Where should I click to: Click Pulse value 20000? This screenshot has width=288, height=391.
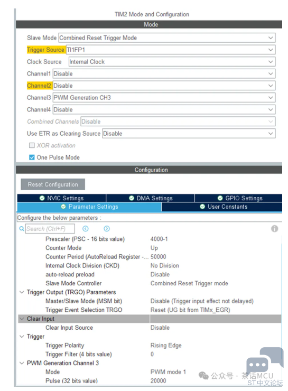click(x=159, y=381)
